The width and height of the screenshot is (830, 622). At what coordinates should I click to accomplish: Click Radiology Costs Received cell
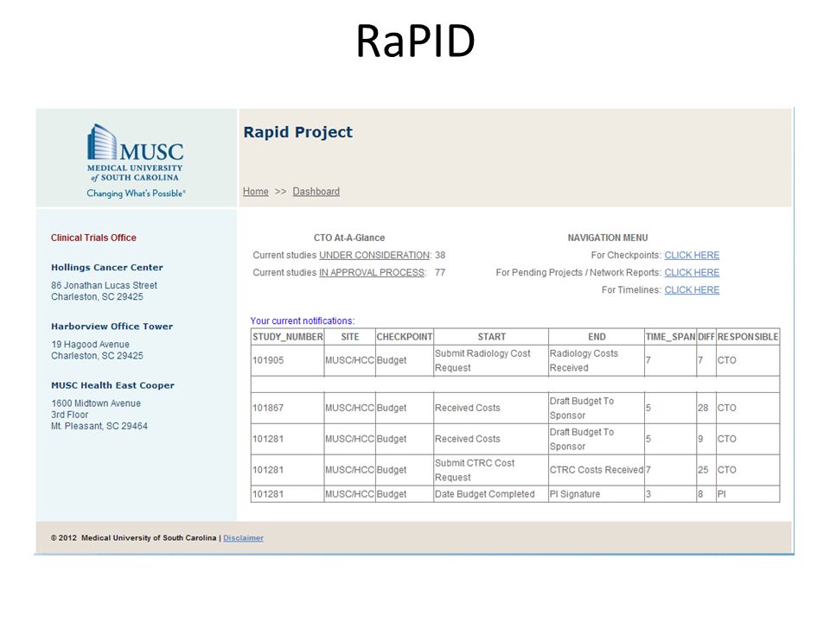pos(597,360)
